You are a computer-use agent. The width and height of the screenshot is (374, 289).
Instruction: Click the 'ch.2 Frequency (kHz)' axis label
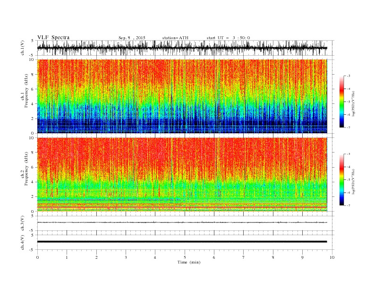(25, 169)
